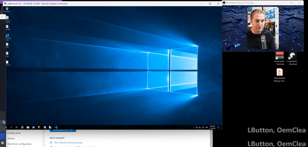Viewport: 308px width, 147px height.
Task: Open the blue PowerShell taskbar icon
Action: pyautogui.click(x=34, y=127)
